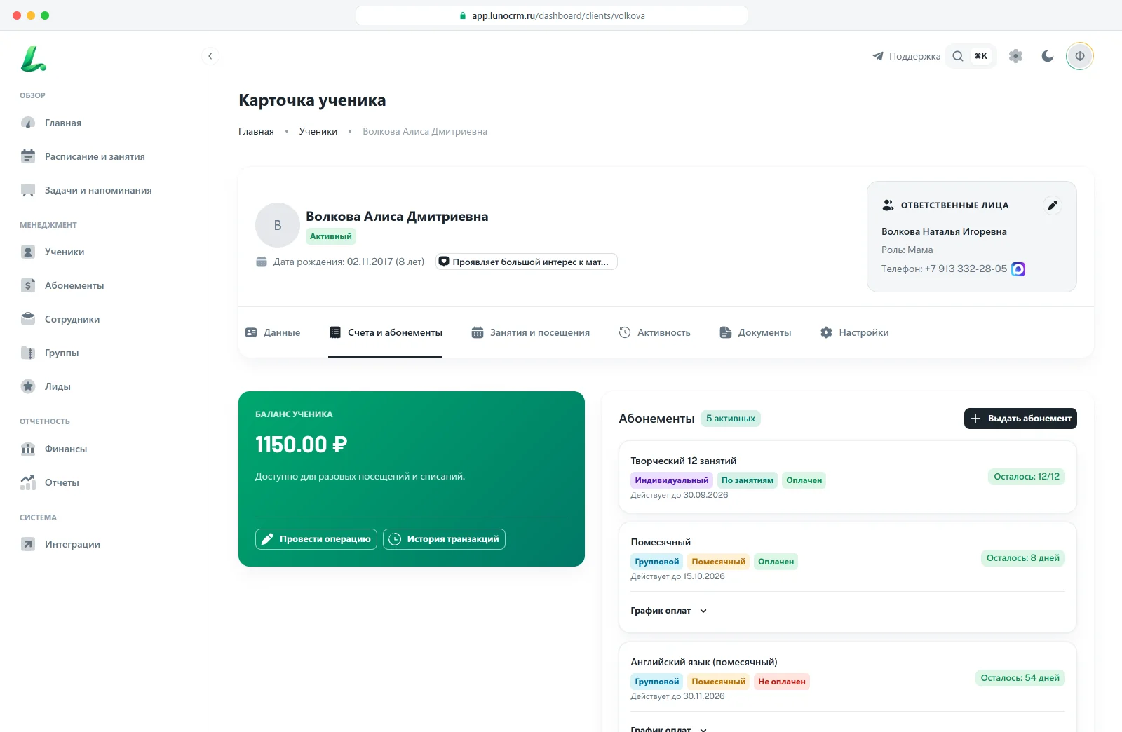Click the Не оплачен status tag
The width and height of the screenshot is (1122, 732).
point(782,682)
